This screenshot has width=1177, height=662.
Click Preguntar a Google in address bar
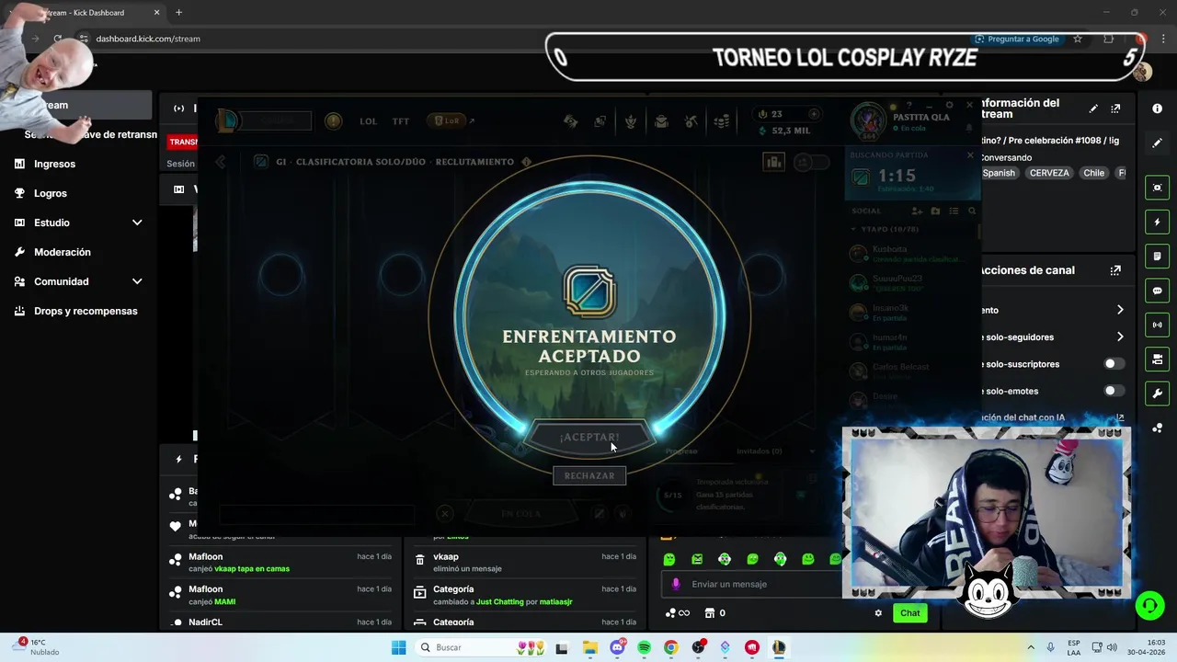click(1017, 39)
